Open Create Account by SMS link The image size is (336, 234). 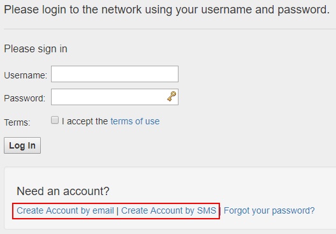[x=169, y=210]
